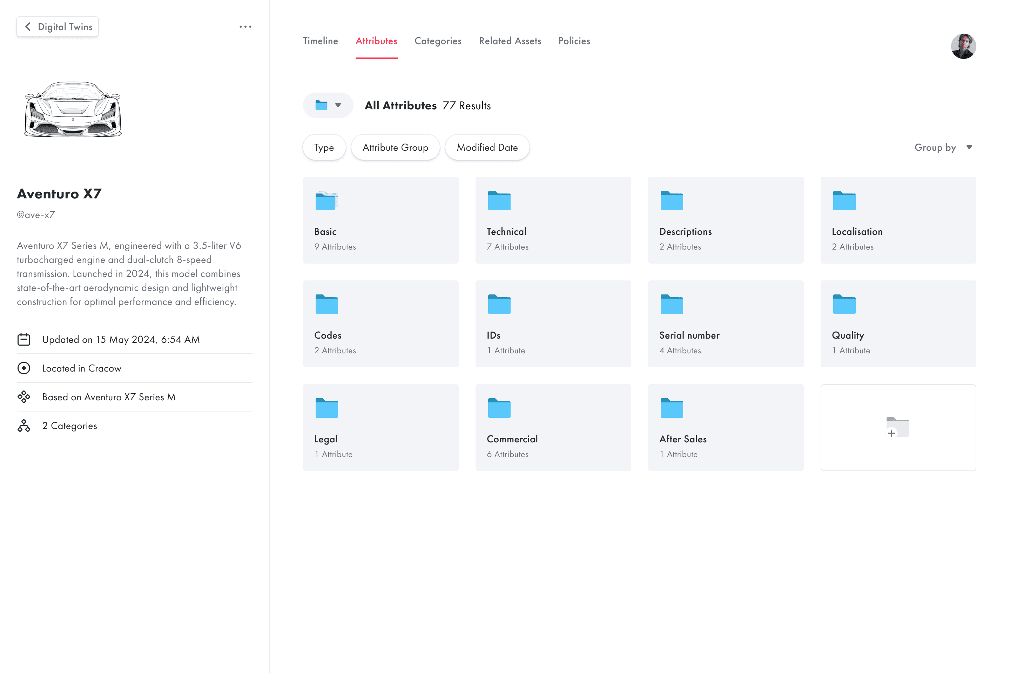
Task: Click the Based on template icon
Action: 23,397
